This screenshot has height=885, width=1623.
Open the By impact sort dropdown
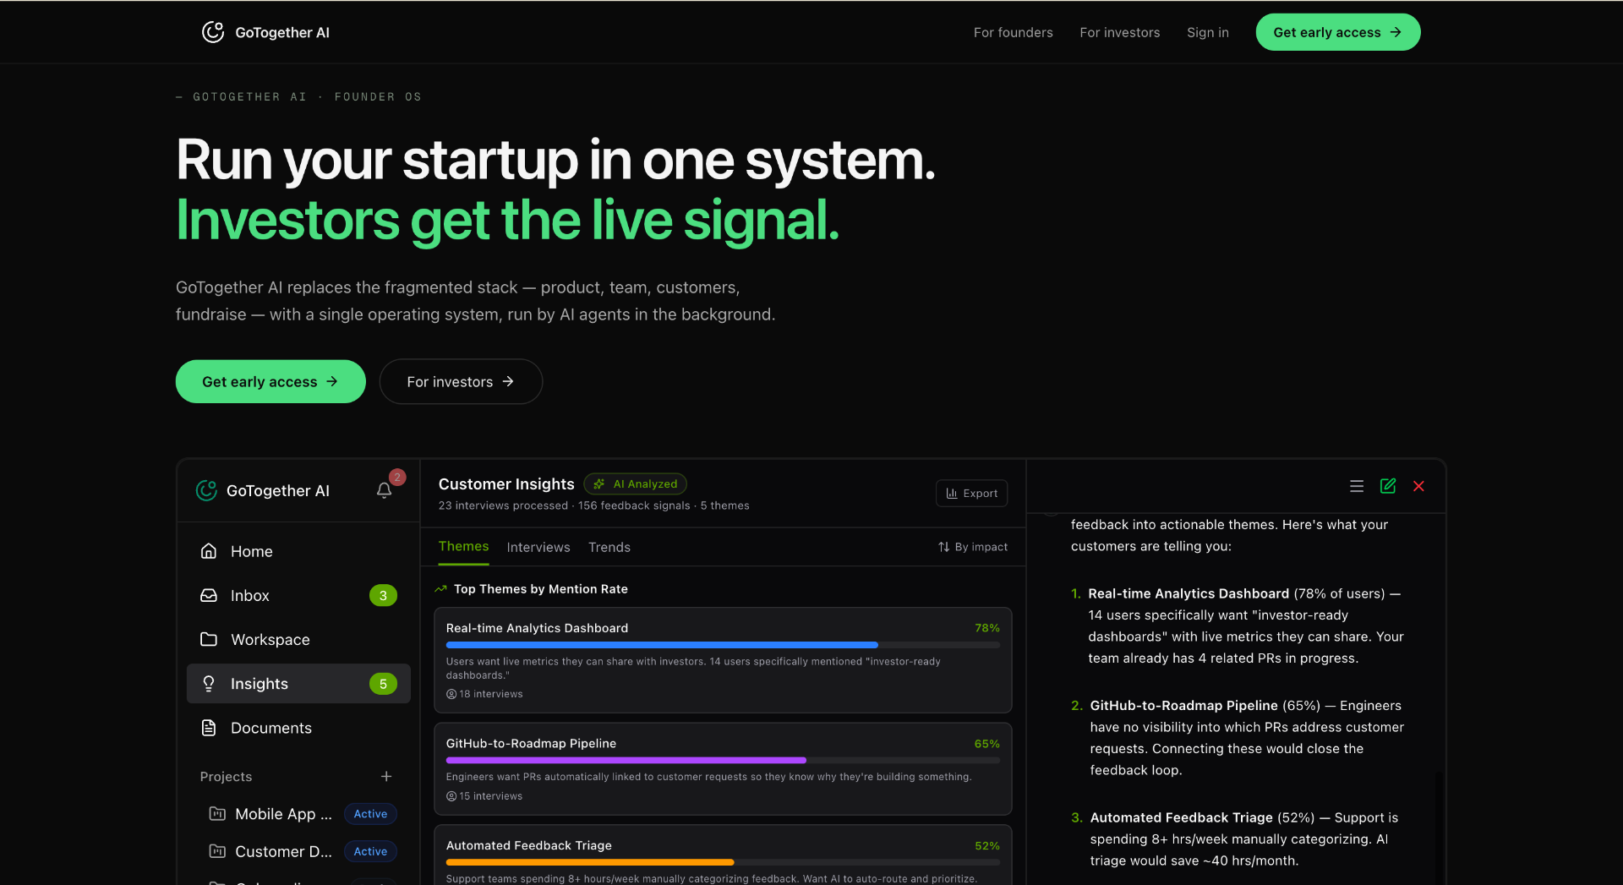[973, 547]
